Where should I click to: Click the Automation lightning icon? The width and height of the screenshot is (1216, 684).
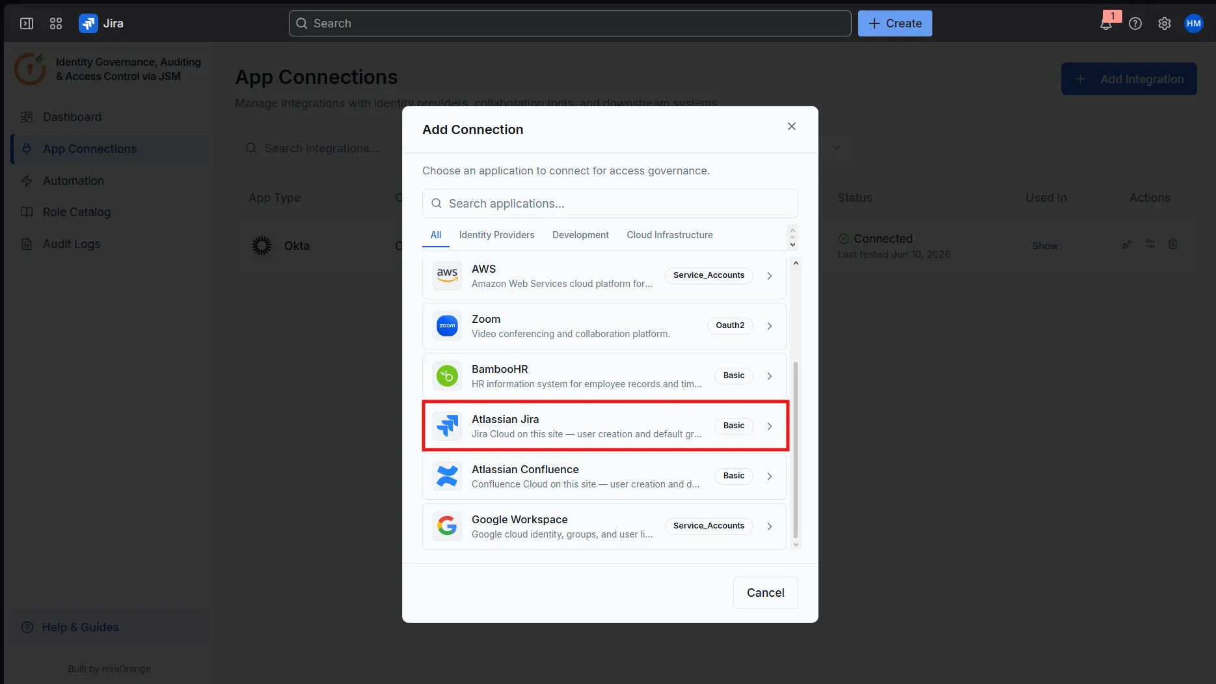(27, 181)
